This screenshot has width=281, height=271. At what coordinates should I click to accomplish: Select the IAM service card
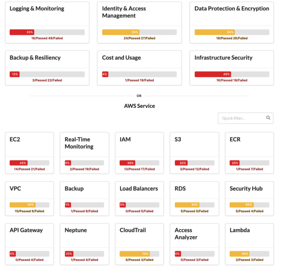pos(139,153)
